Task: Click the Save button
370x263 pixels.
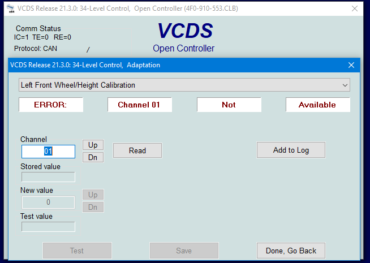Action: pos(184,251)
